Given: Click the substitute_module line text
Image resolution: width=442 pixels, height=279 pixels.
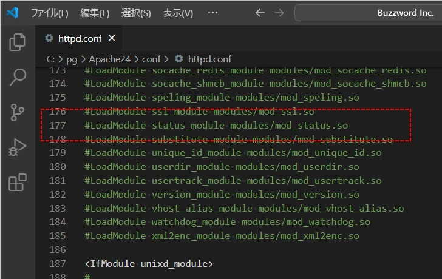Looking at the screenshot, I should pyautogui.click(x=239, y=139).
